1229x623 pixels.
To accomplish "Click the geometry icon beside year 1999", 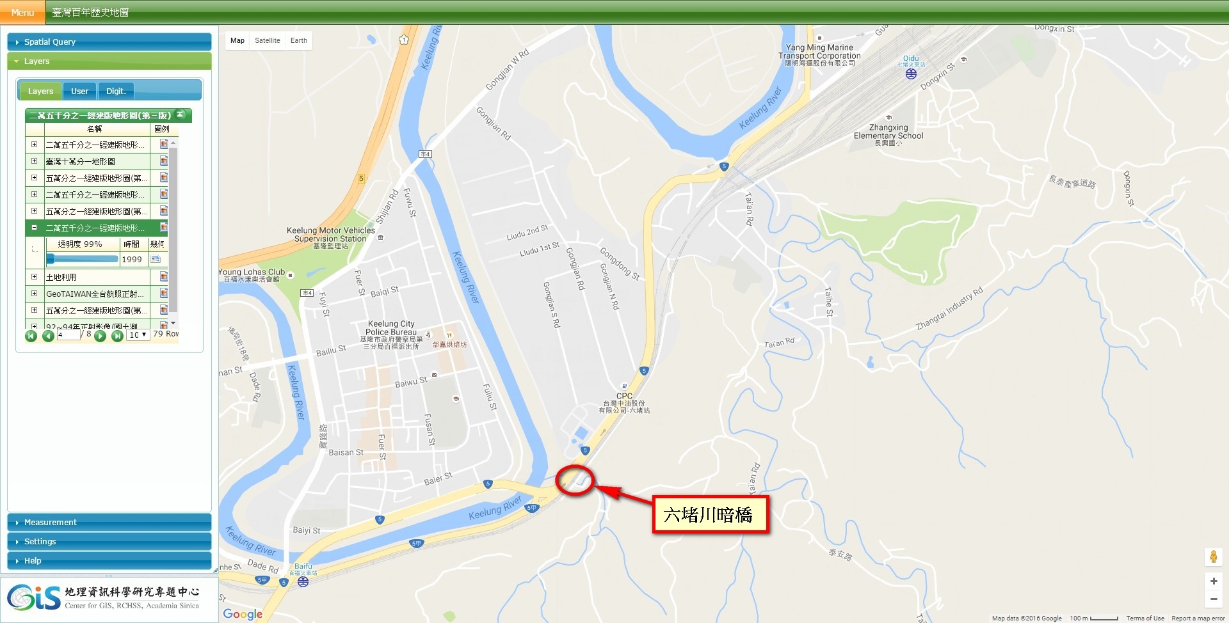I will pyautogui.click(x=156, y=259).
